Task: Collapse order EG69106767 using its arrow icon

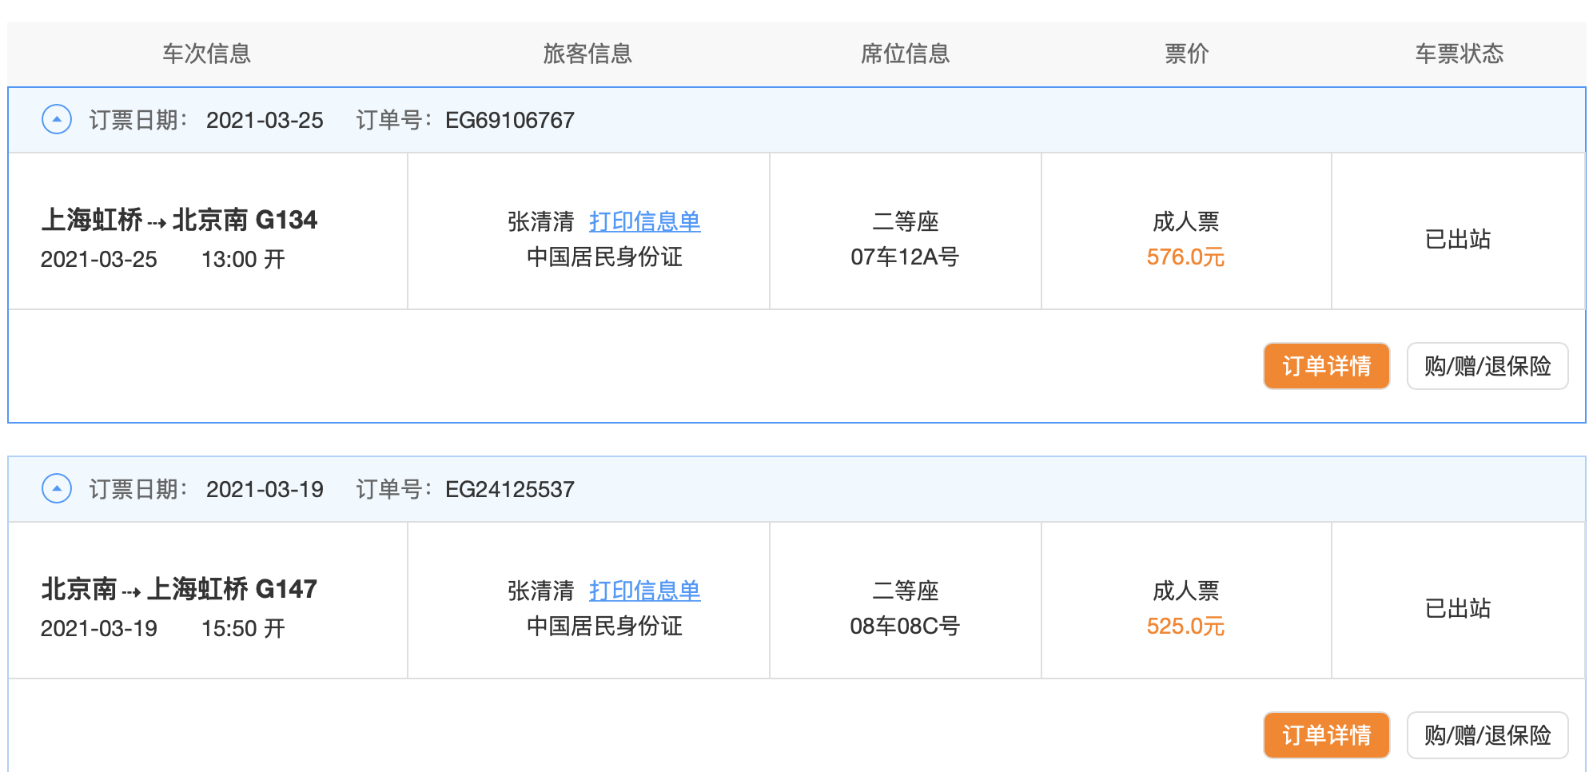Action: point(57,120)
